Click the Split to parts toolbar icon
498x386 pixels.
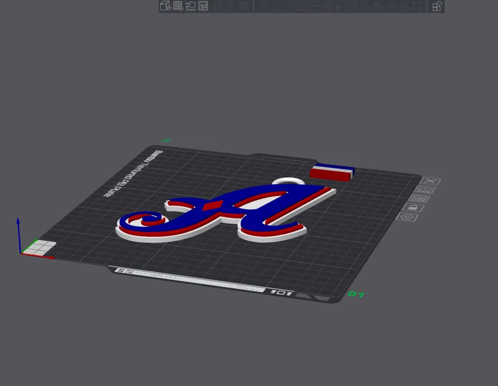(x=231, y=5)
